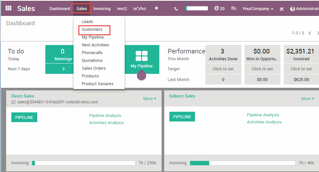Viewport: 319px width, 172px height.
Task: Select Customers from the Sales menu
Action: pyautogui.click(x=92, y=29)
